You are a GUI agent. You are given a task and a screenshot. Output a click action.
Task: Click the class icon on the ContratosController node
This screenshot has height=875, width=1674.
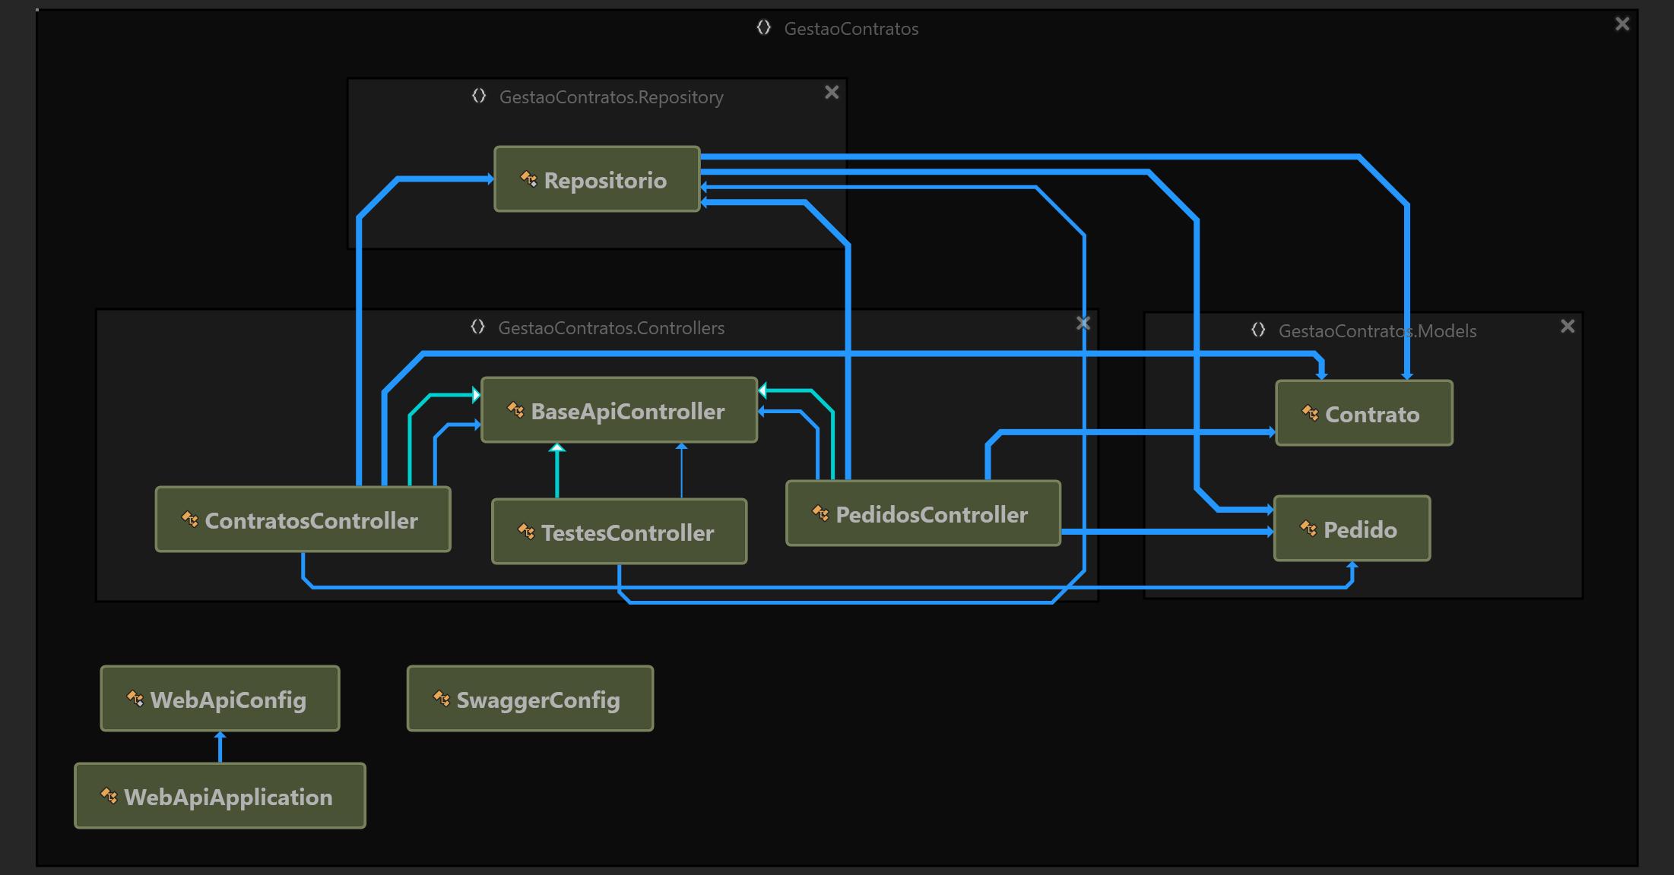tap(189, 520)
